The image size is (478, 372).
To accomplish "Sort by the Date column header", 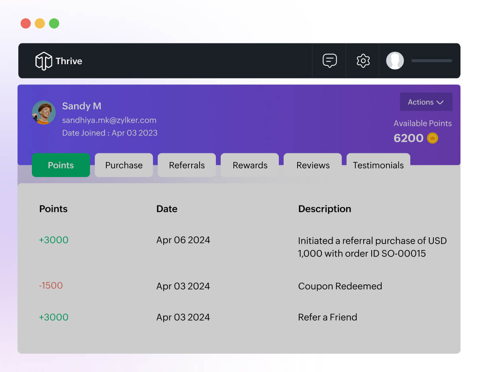I will click(167, 209).
